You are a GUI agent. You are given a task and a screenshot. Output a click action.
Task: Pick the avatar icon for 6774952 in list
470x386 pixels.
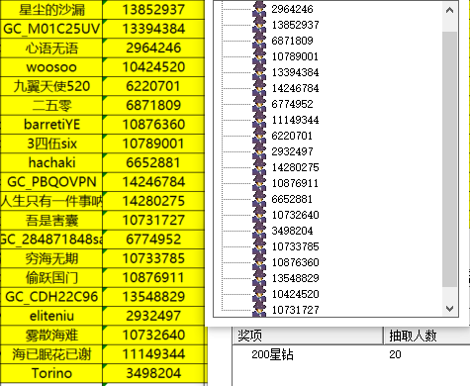point(259,104)
